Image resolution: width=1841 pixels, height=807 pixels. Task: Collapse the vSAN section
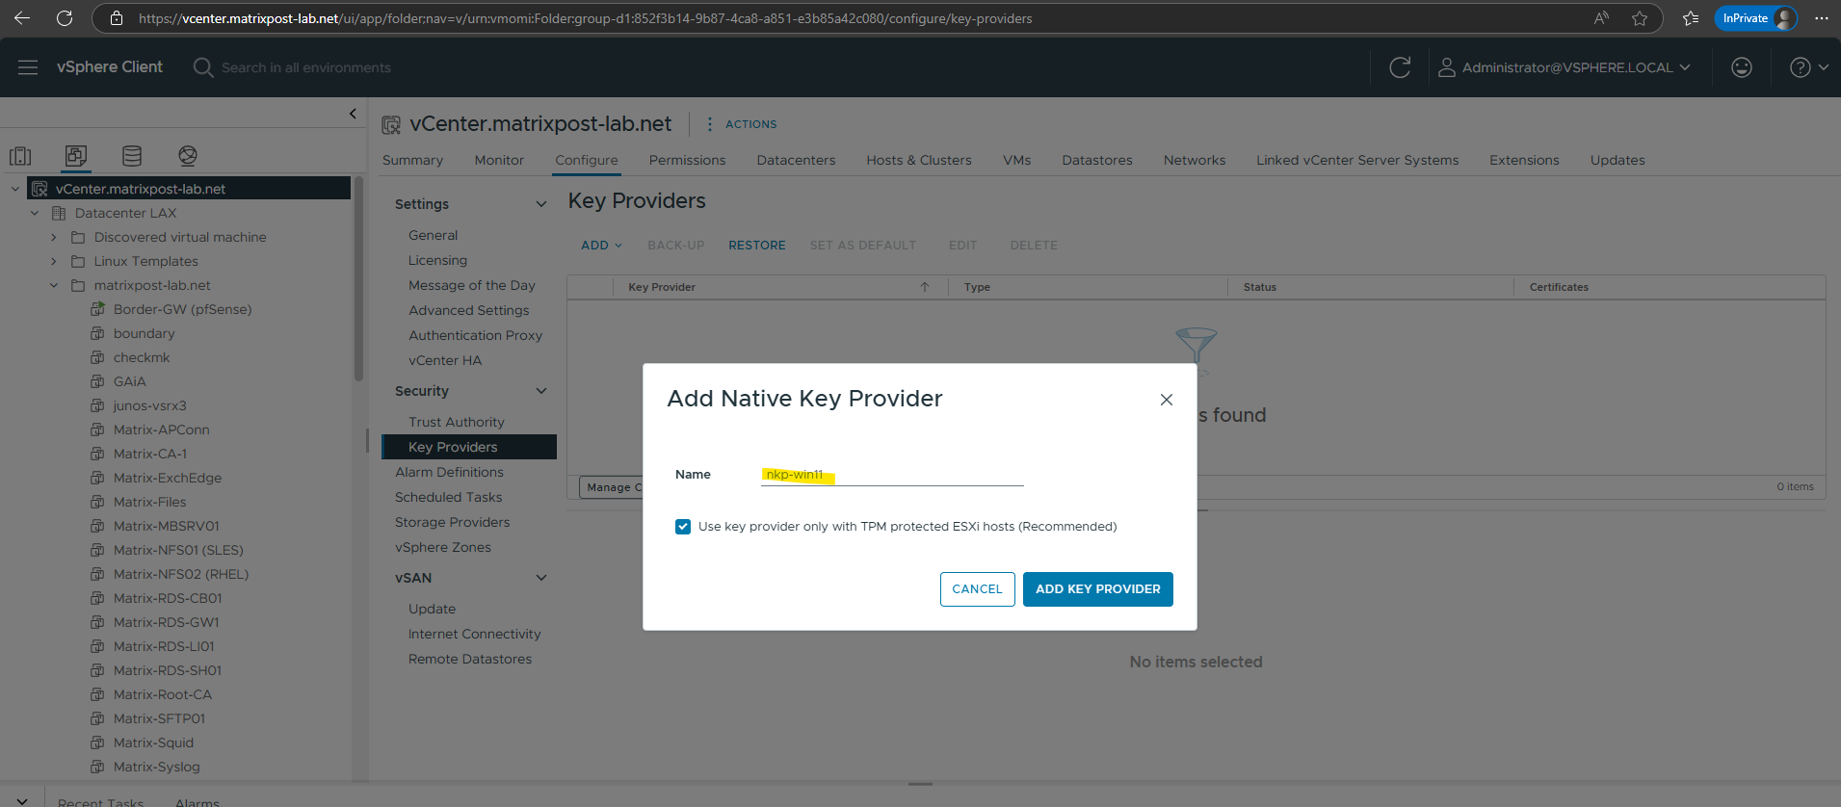(x=541, y=578)
